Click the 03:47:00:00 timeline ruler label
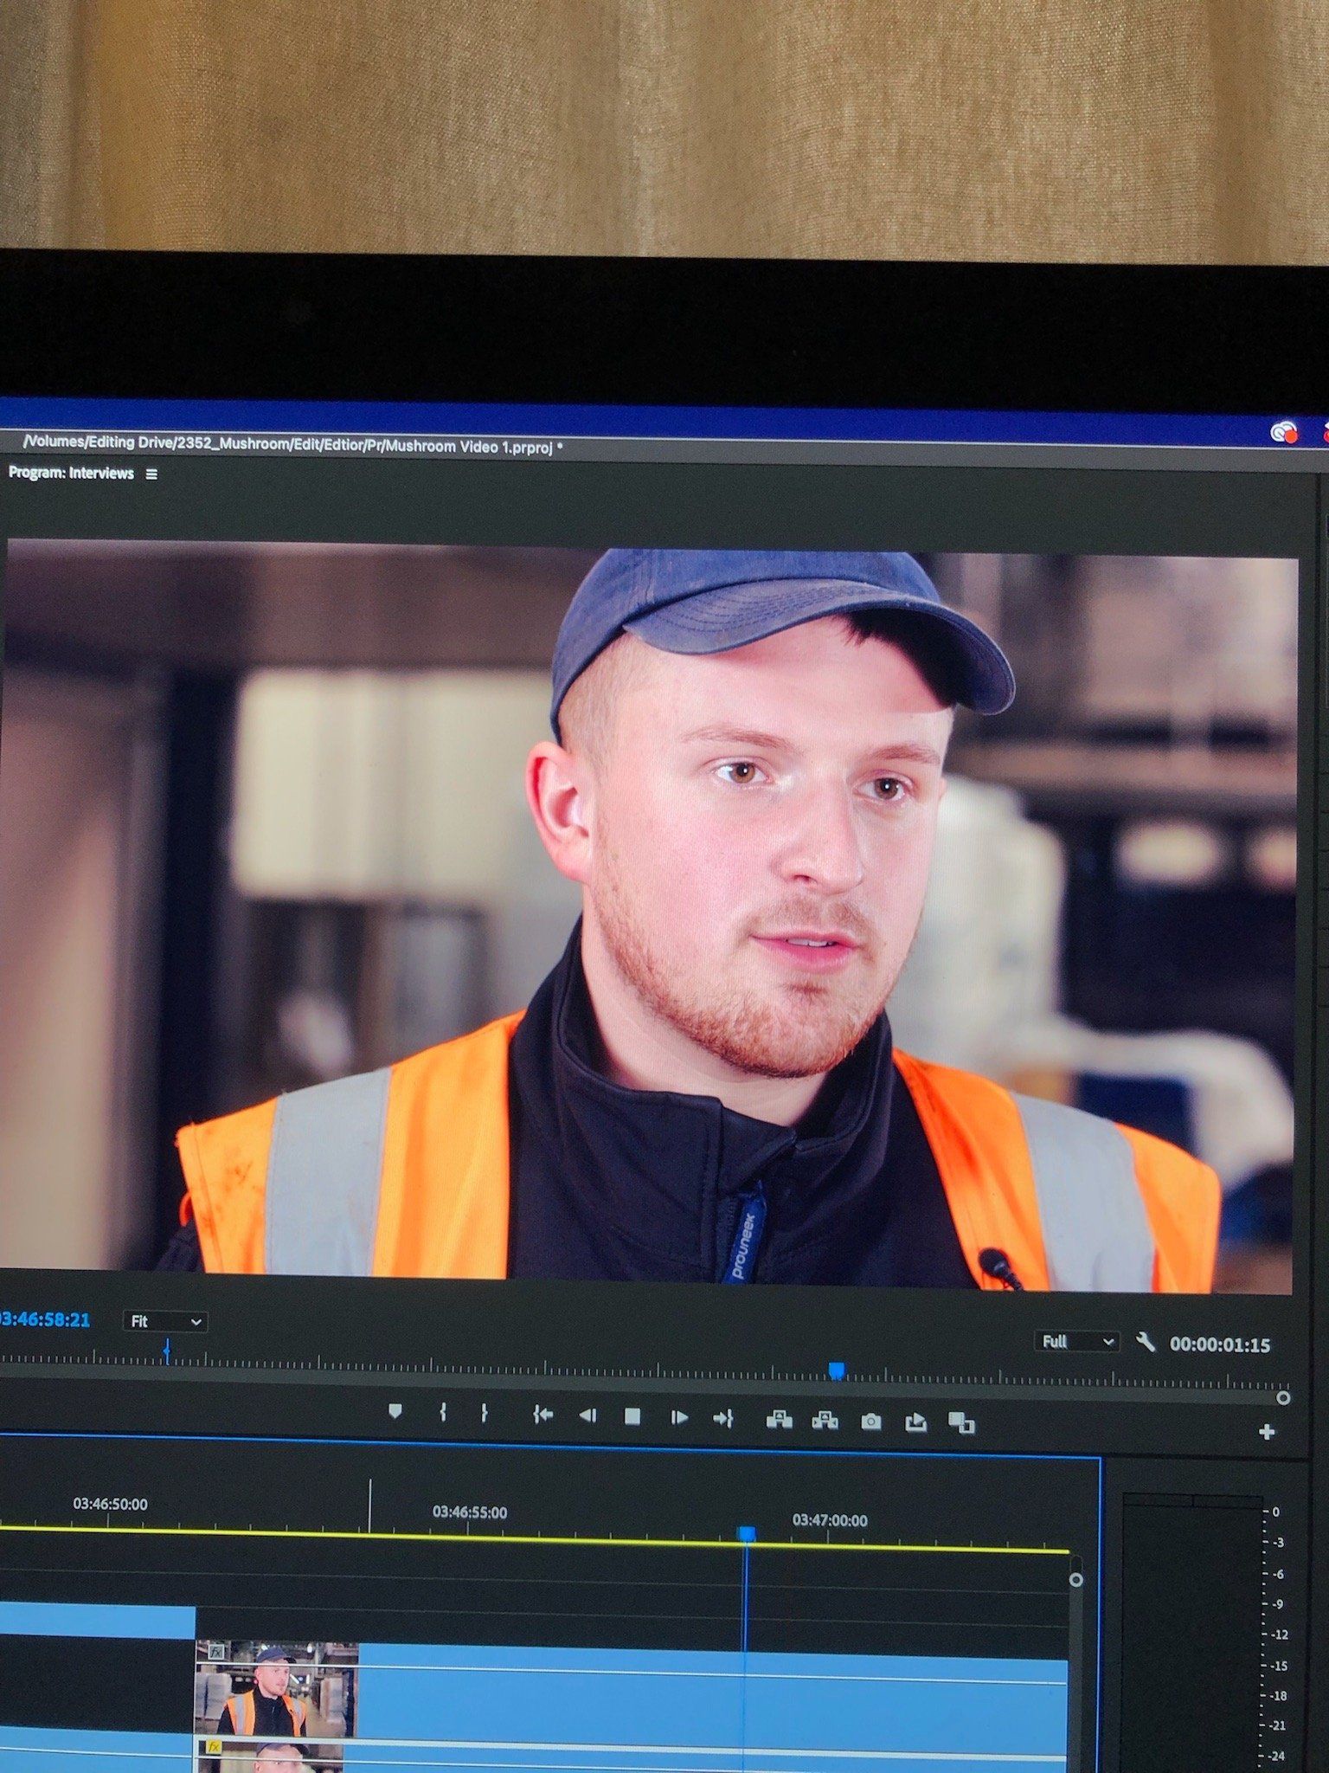 830,1520
